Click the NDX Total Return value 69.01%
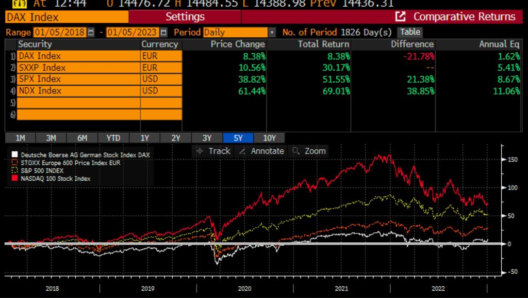This screenshot has height=298, width=528. pyautogui.click(x=336, y=91)
